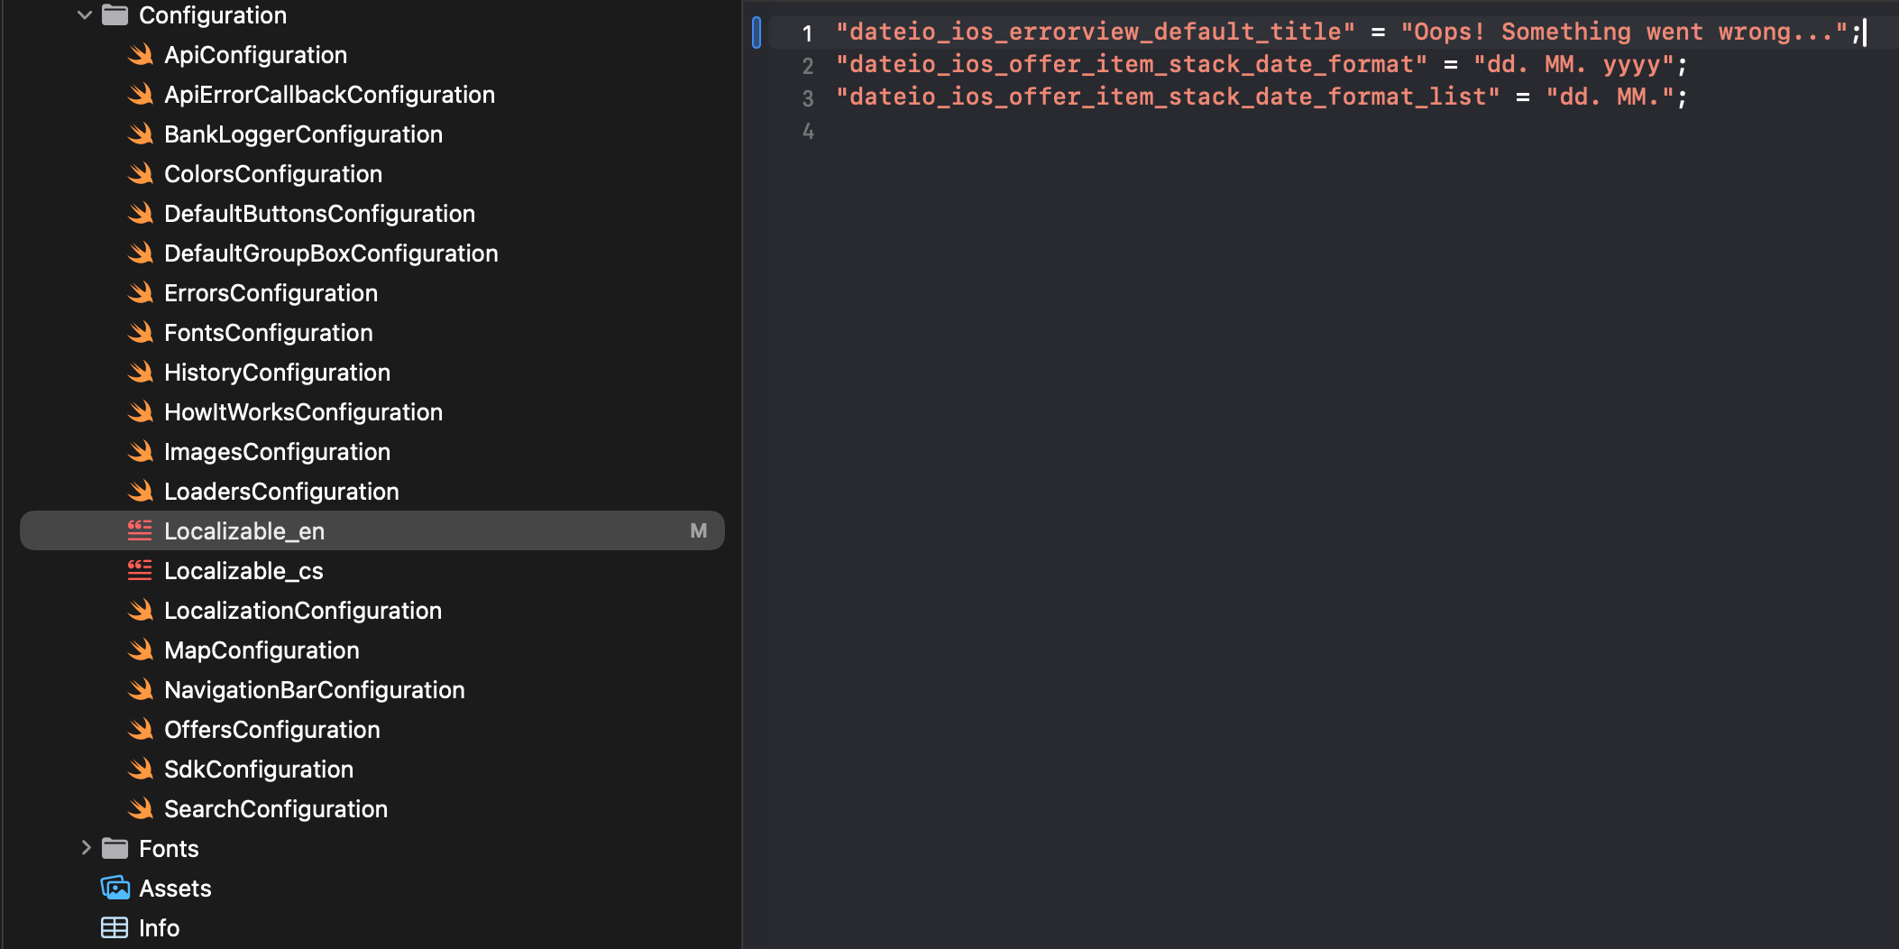Click the Fonts folder icon

coord(115,849)
